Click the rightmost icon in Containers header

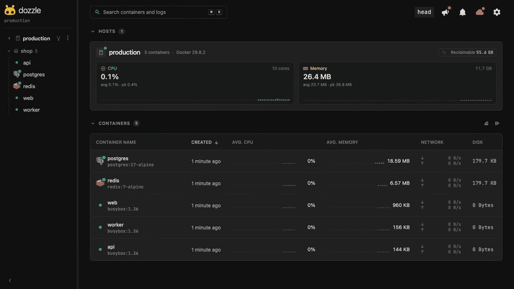pyautogui.click(x=497, y=123)
